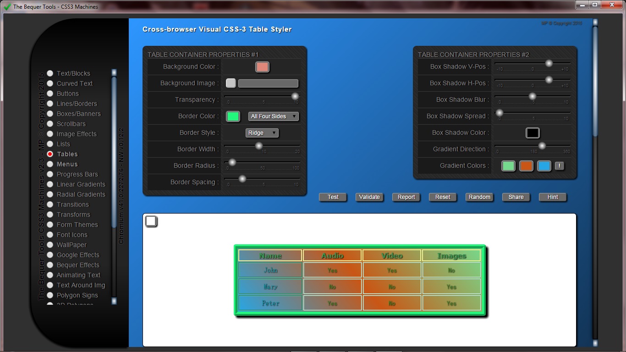Select the Google Effects option
The height and width of the screenshot is (352, 626).
click(50, 255)
